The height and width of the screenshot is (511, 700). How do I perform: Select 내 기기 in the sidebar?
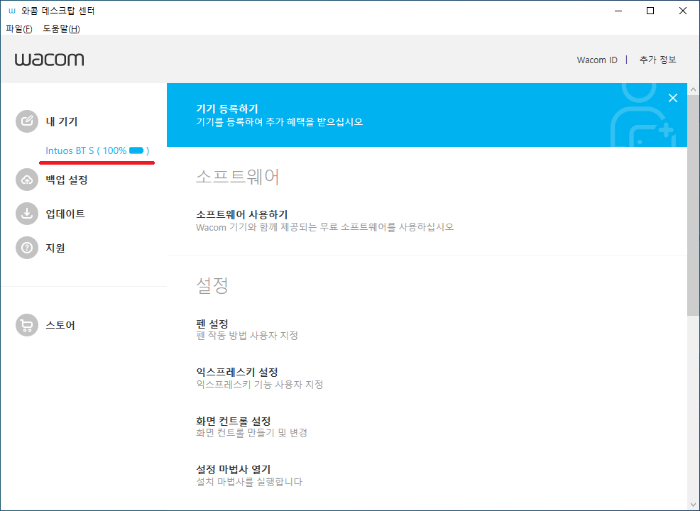click(62, 121)
